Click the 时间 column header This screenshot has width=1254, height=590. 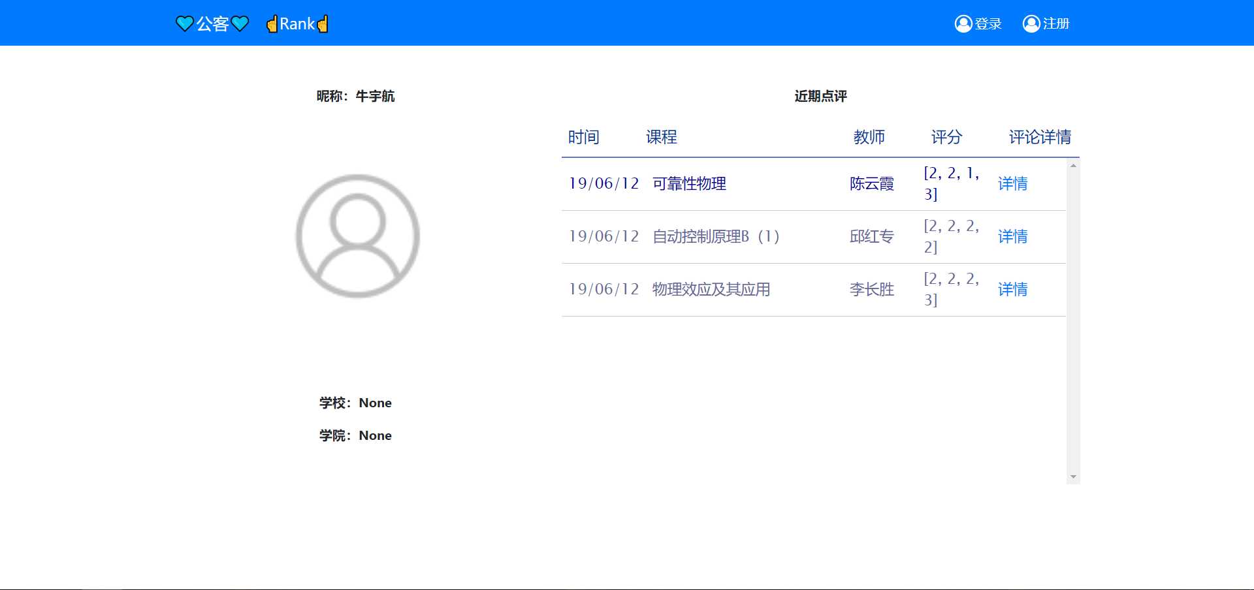(584, 137)
